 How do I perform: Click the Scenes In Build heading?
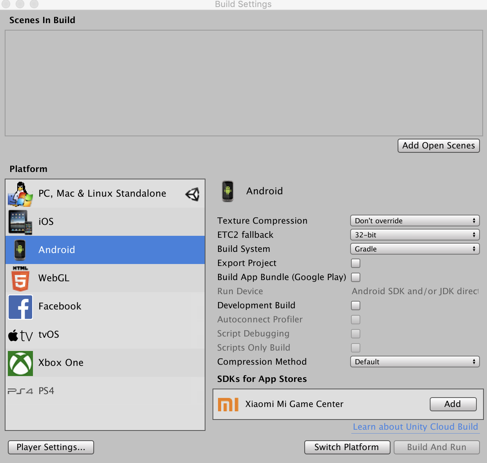tap(42, 20)
